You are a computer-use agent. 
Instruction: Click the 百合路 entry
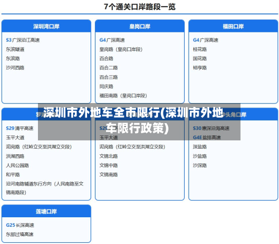(107, 58)
